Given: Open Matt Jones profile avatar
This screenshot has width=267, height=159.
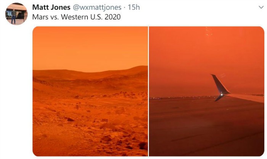Looking at the screenshot, I should 16,14.
